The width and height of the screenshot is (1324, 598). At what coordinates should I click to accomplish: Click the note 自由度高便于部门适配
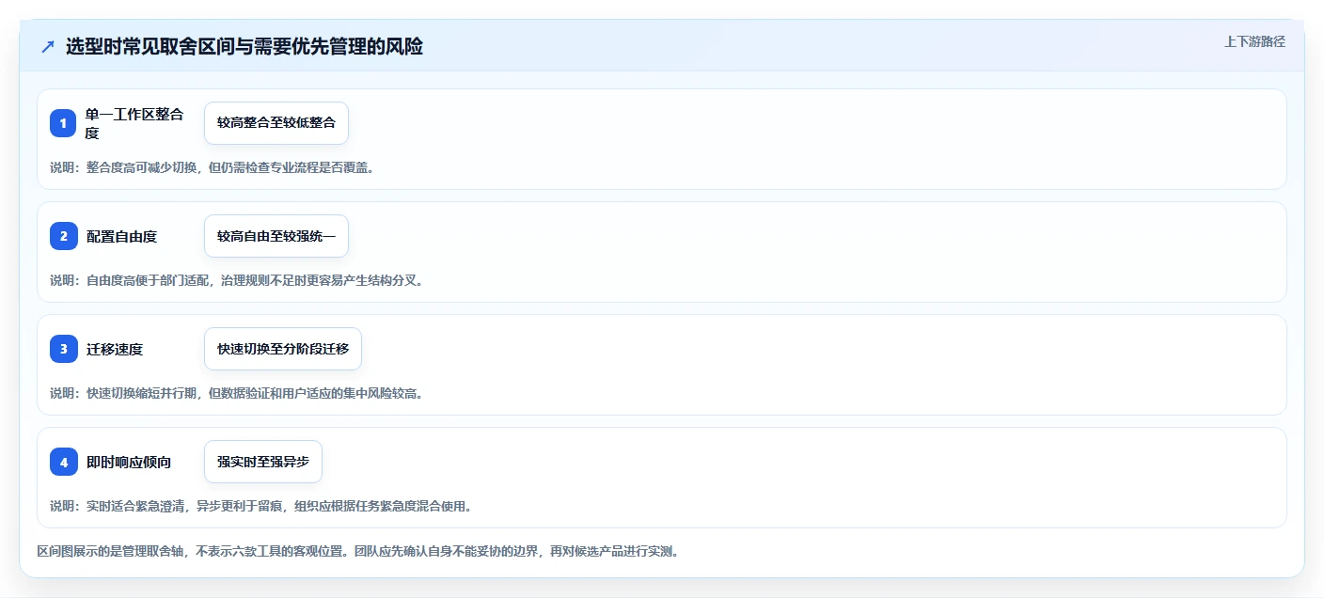coord(237,280)
